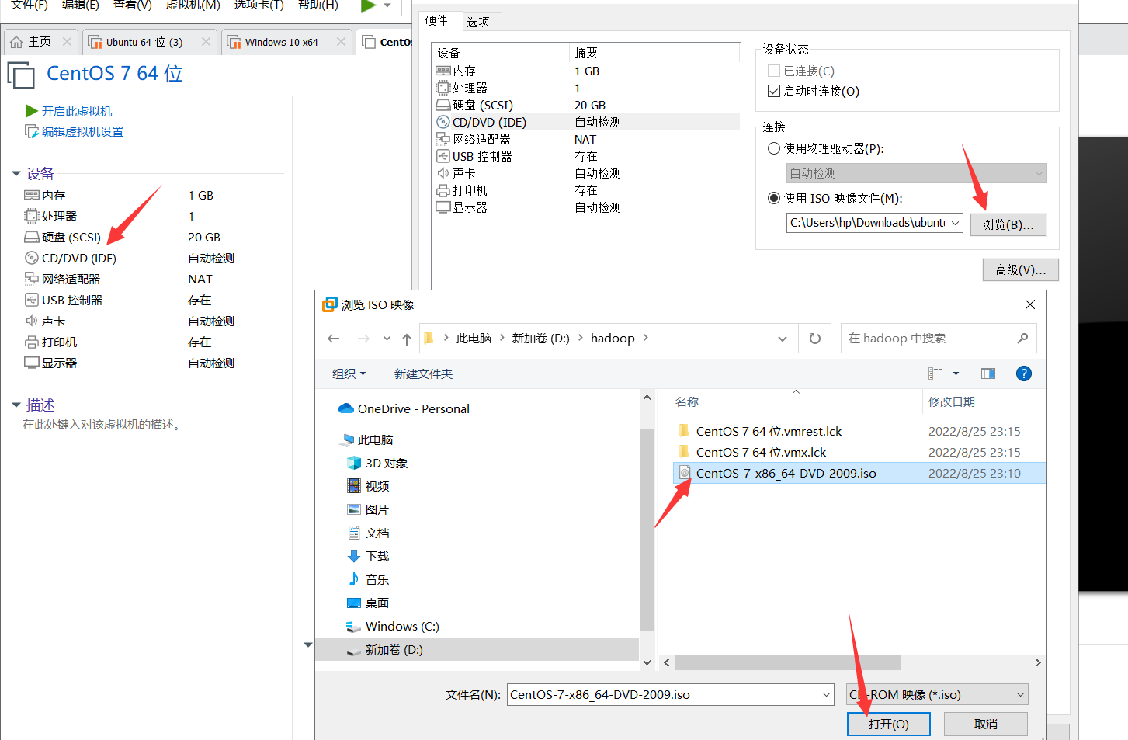Screen dimensions: 1128x740
Task: Select 网络适配器 icon in VM summary
Action: click(32, 279)
